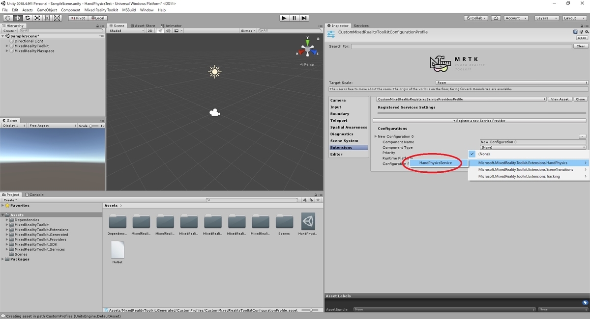Expand MixedRealityToolkit in Hierarchy

point(7,46)
